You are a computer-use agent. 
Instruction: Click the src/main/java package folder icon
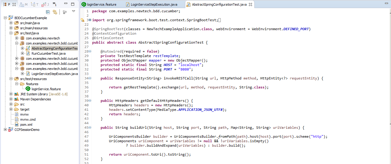coord(17,23)
